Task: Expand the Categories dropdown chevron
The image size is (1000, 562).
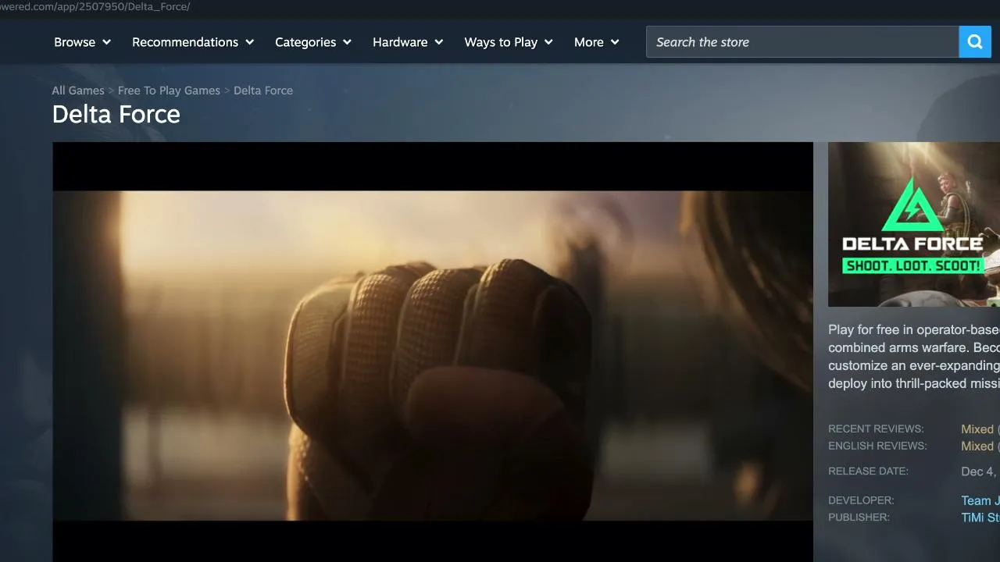Action: 347,42
